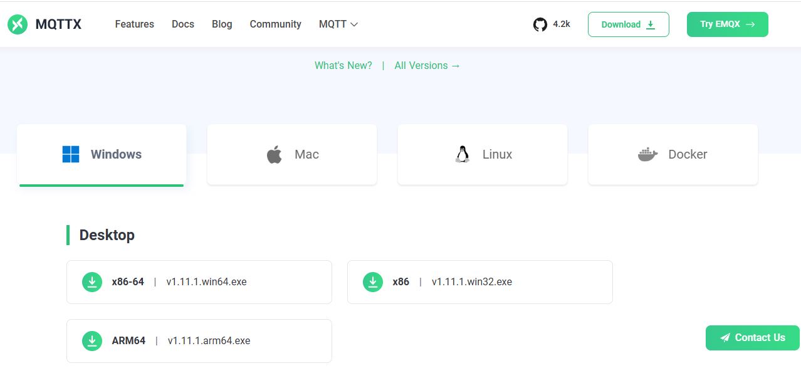Switch to the Mac tab
Screen dimensions: 801x373
coord(292,154)
